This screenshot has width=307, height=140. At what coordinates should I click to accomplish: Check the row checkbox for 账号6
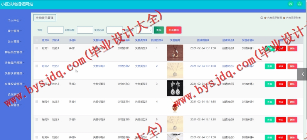[x=37, y=137]
